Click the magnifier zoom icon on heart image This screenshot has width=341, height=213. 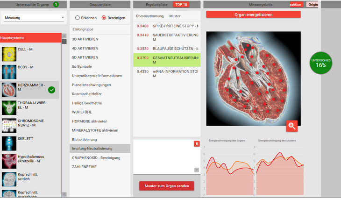[x=291, y=126]
